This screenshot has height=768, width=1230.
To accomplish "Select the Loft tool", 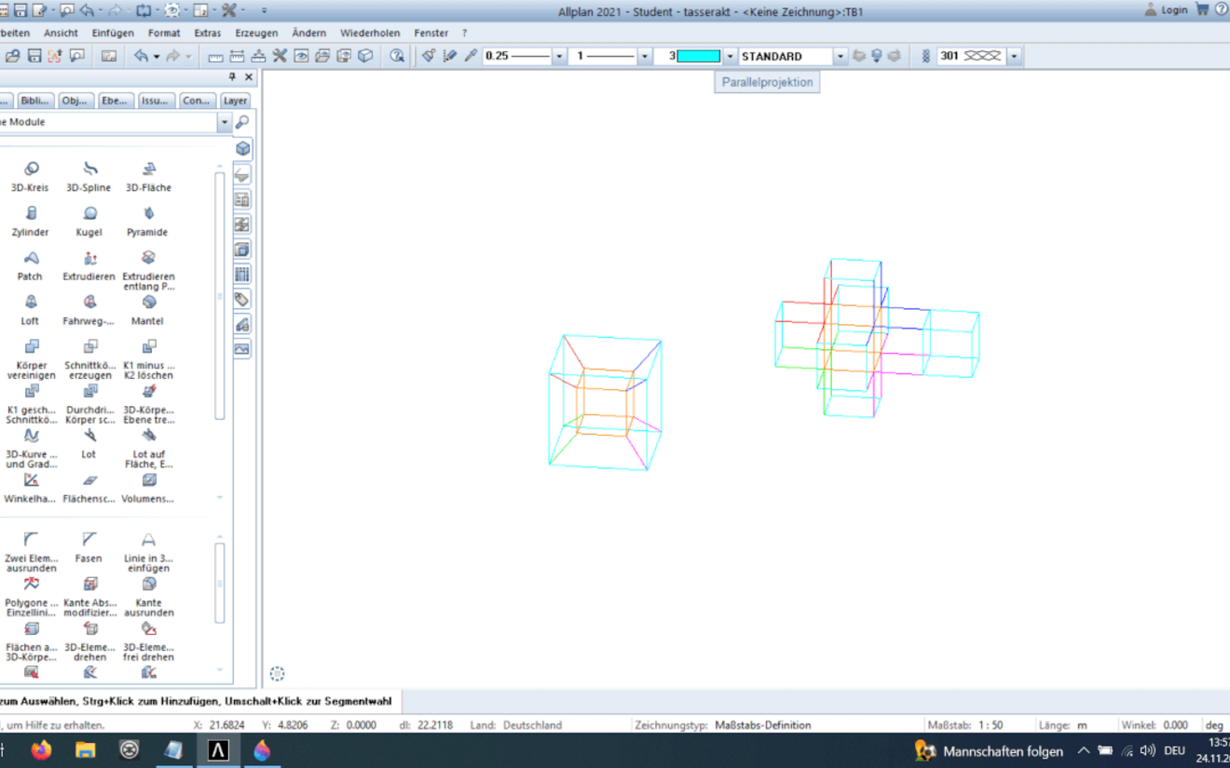I will pos(31,309).
